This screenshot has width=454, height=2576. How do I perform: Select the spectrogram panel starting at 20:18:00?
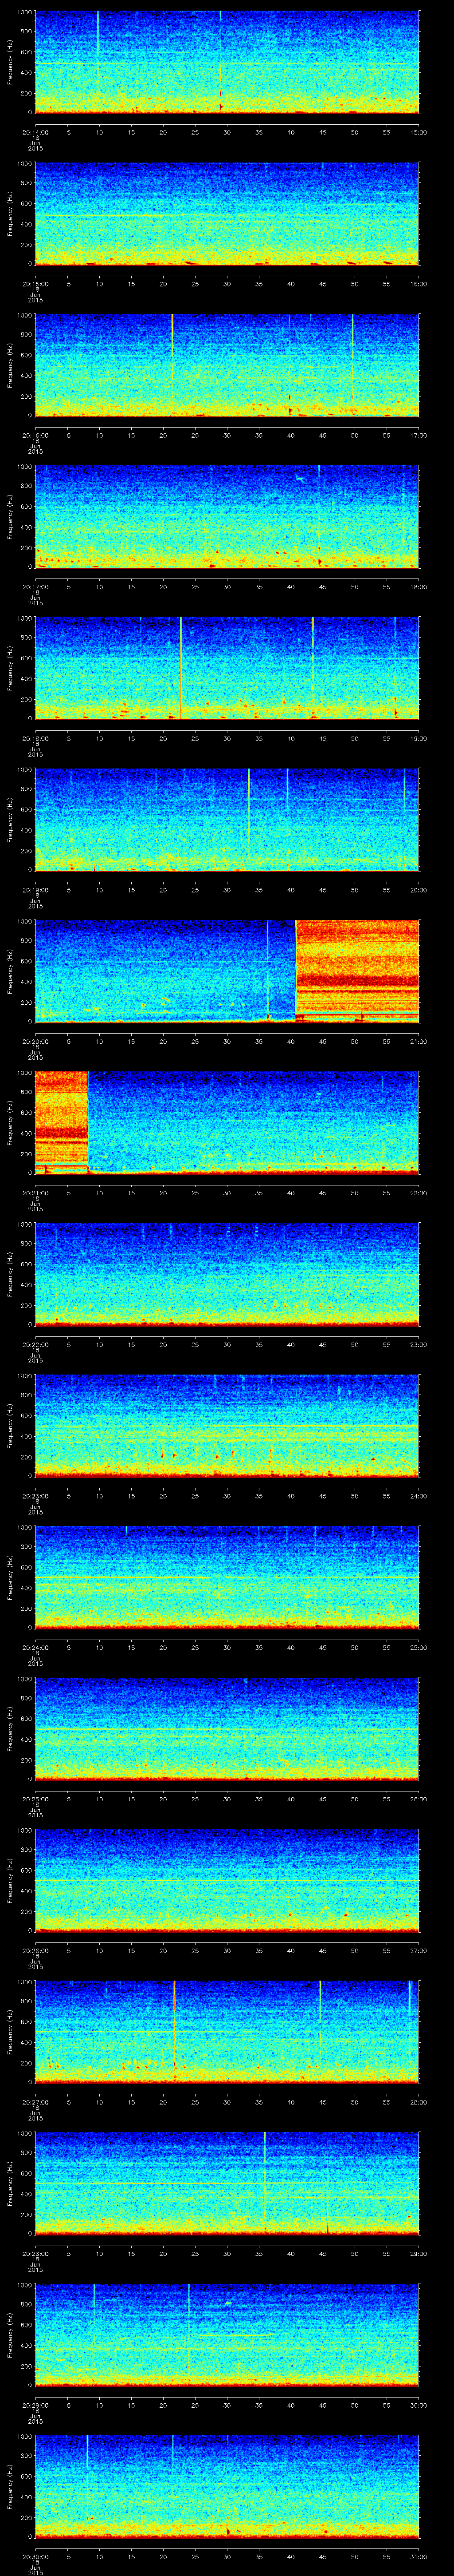click(227, 668)
